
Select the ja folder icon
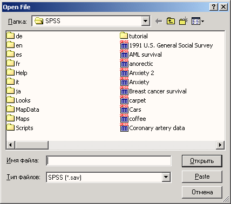tap(11, 91)
